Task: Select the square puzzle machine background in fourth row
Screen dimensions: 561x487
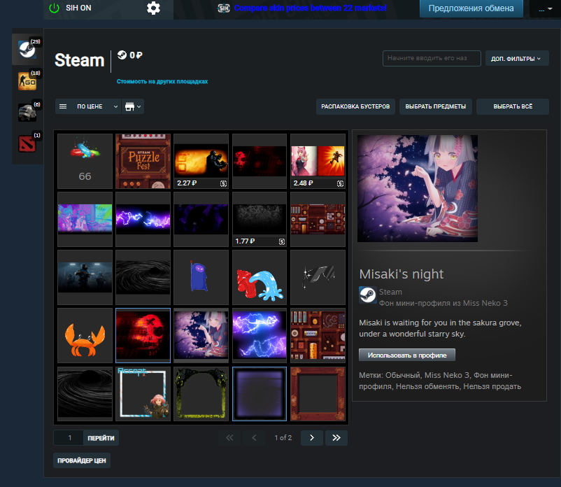Action: click(318, 336)
